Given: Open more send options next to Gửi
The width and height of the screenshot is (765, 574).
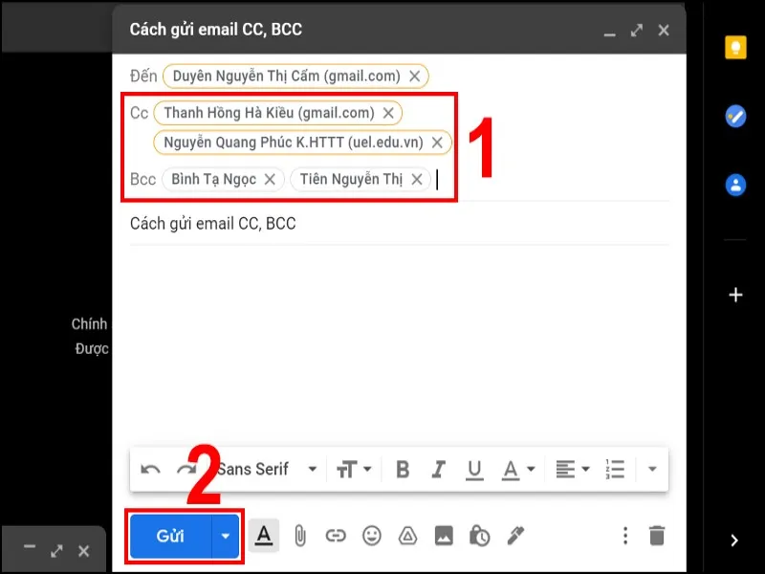Looking at the screenshot, I should pos(225,538).
